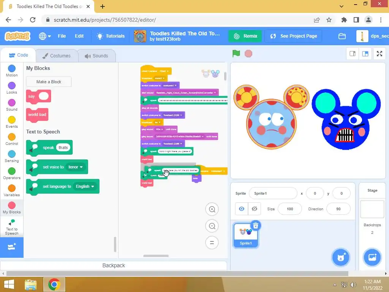
Task: Open the language globe menu
Action: pyautogui.click(x=45, y=36)
